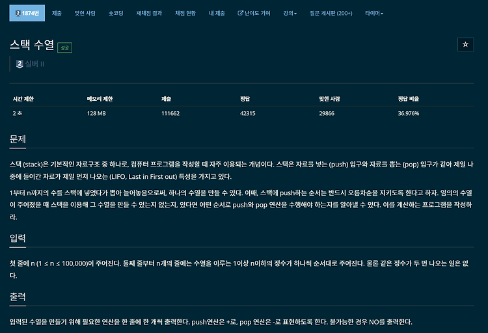Click the star favorite button
Screen dimensions: 488x333
(x=465, y=44)
